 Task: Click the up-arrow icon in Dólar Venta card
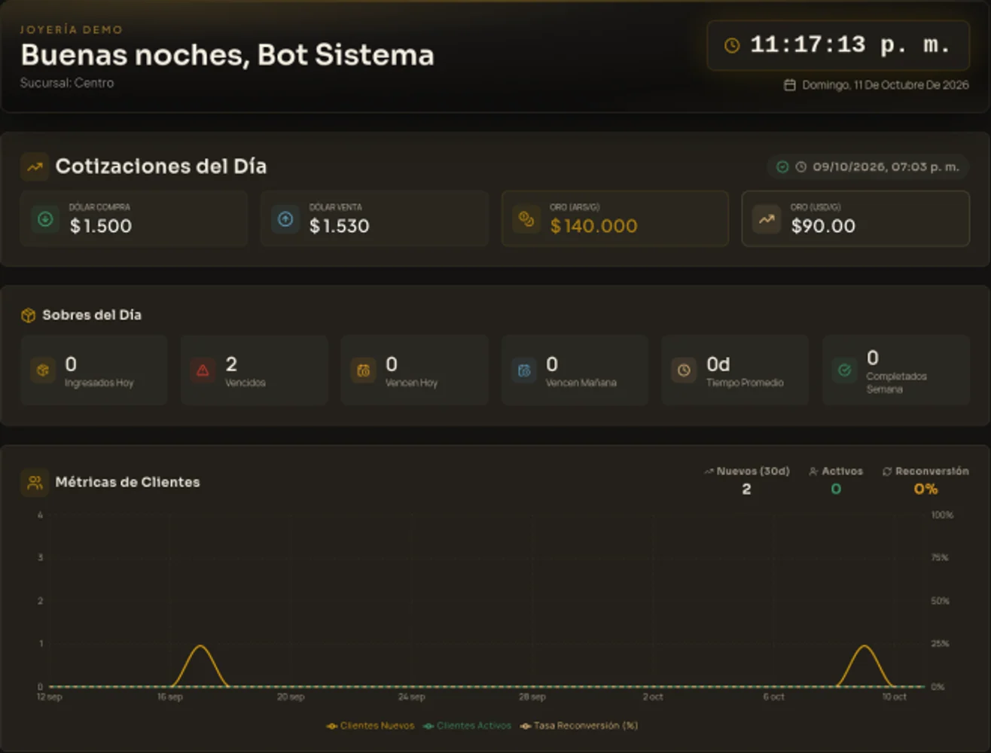(x=285, y=219)
